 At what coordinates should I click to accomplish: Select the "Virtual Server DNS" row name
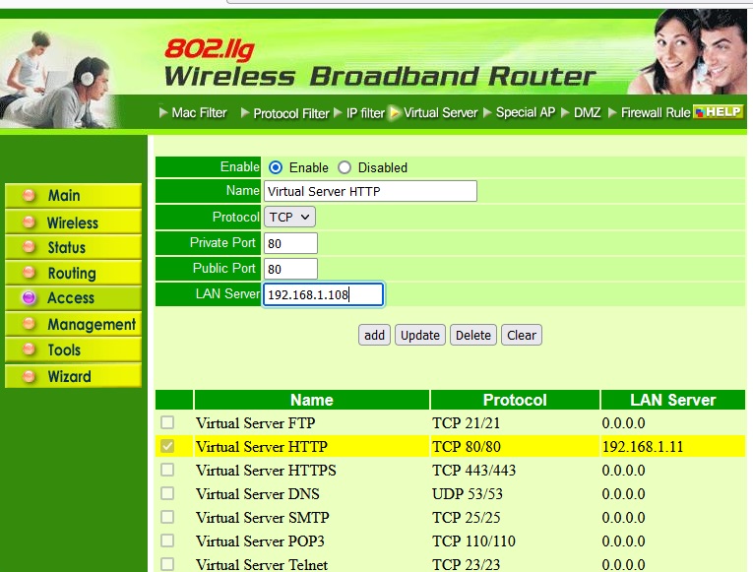pyautogui.click(x=258, y=493)
